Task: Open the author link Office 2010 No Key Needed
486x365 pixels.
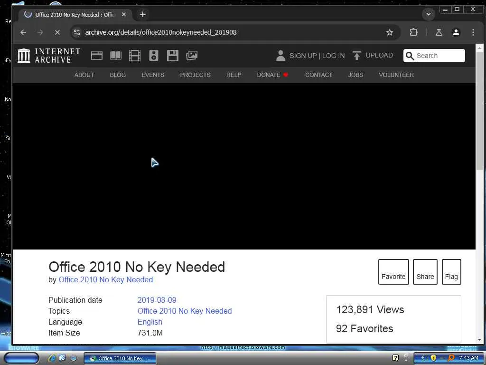Action: [x=106, y=279]
